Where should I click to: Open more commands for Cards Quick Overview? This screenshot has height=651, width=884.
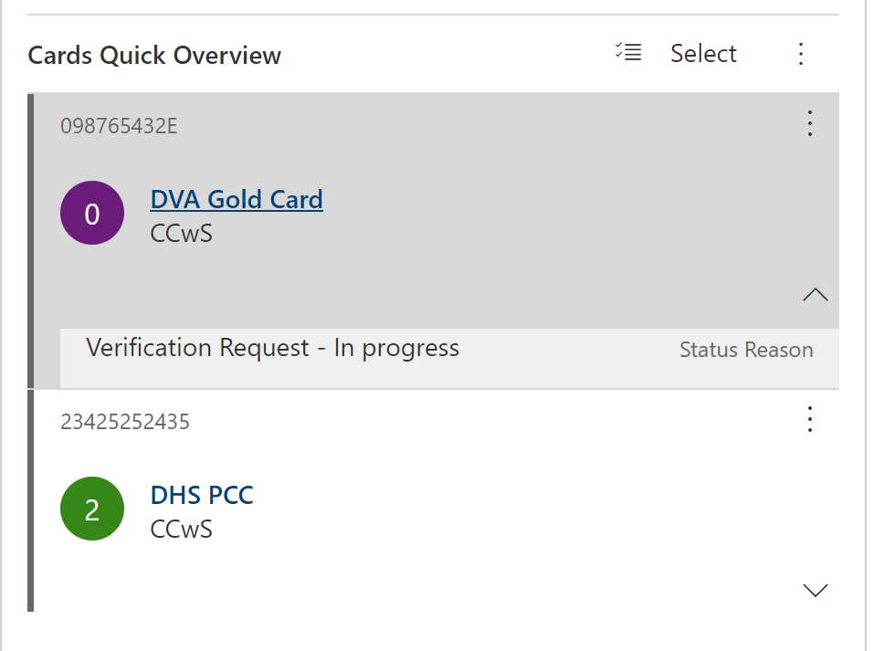pyautogui.click(x=801, y=54)
